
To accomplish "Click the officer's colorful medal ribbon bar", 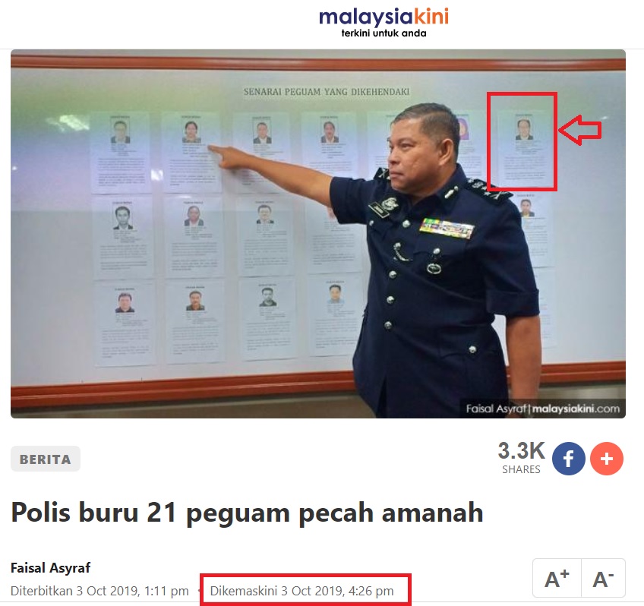I will 447,229.
